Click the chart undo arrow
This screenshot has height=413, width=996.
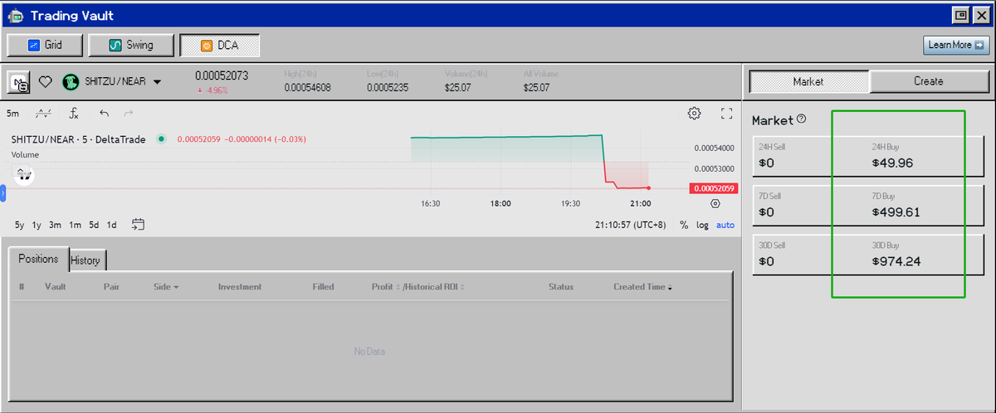point(104,114)
